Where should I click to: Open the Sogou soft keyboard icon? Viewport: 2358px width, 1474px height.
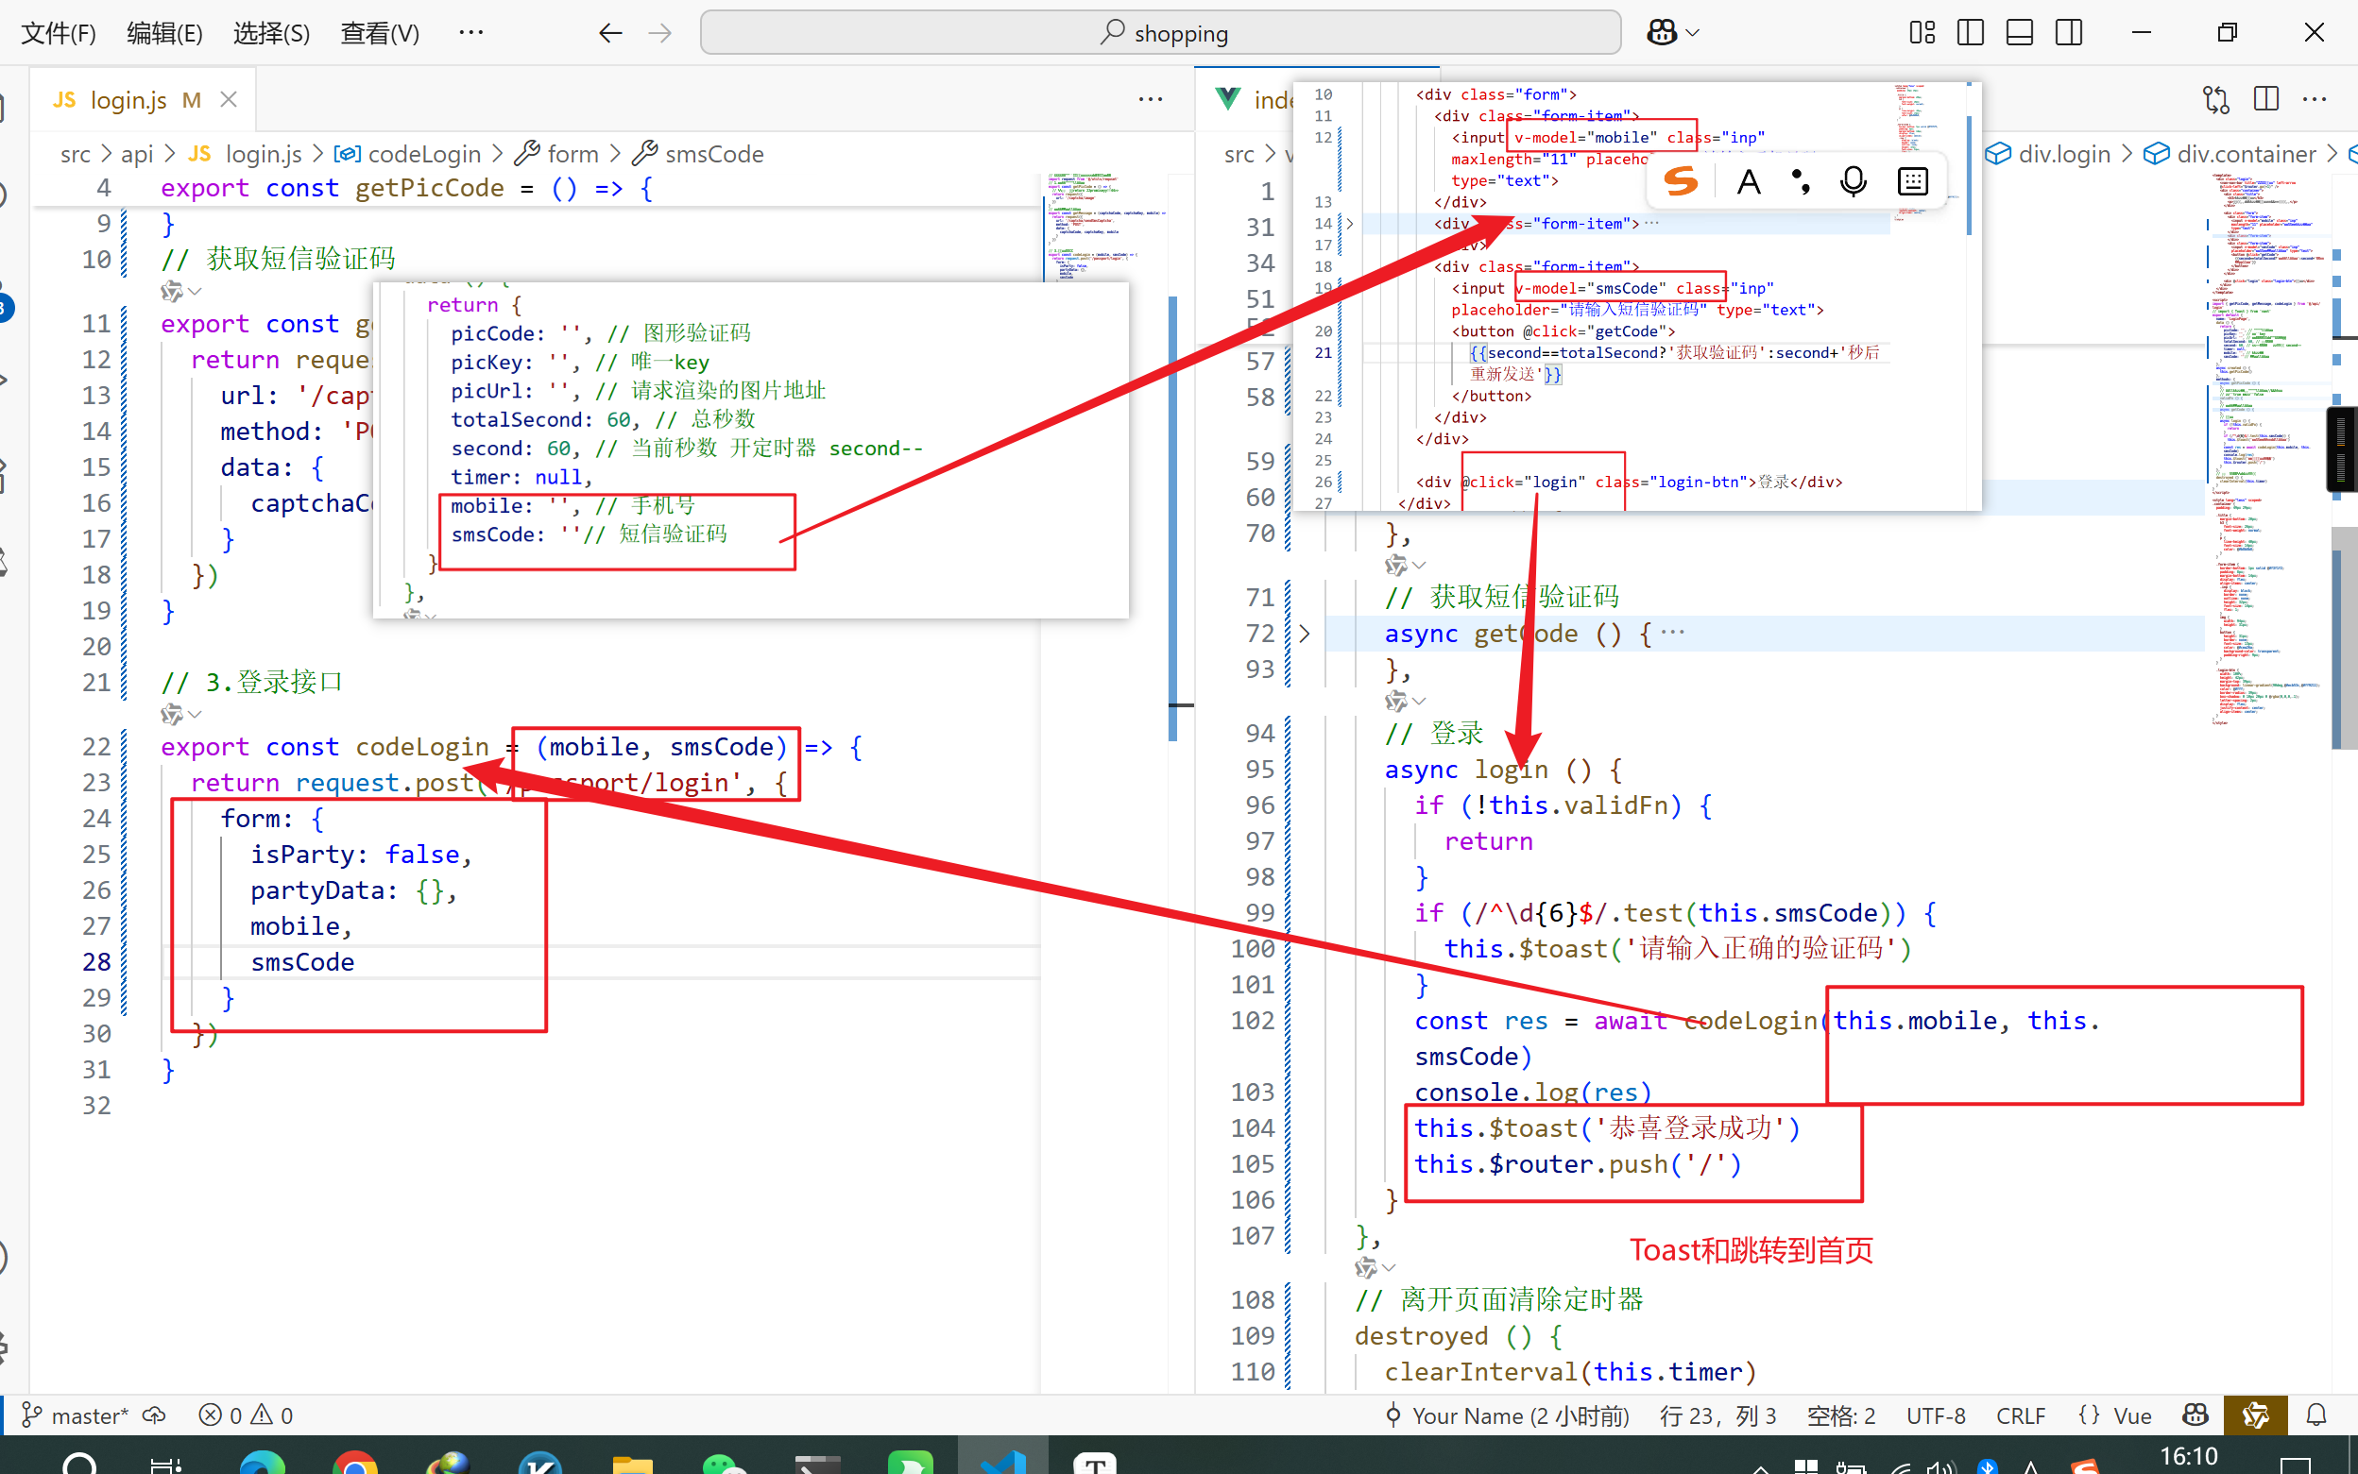click(x=1912, y=181)
